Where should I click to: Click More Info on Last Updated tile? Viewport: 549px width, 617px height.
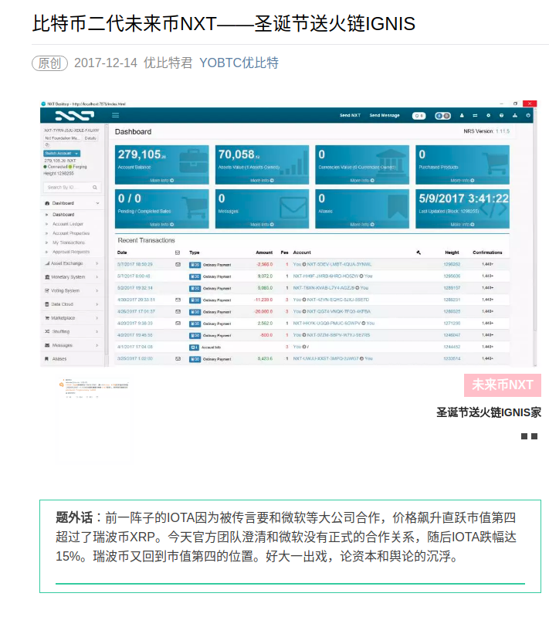tap(463, 225)
